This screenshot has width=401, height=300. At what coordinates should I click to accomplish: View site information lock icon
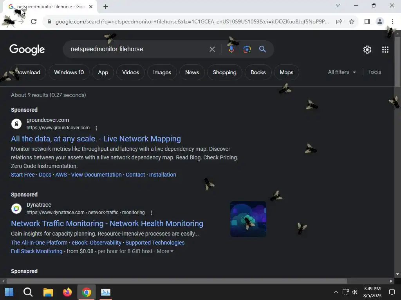49,22
